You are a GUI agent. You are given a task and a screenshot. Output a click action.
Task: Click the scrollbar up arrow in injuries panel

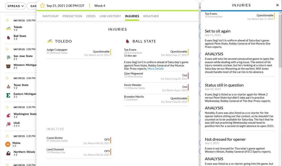(280, 13)
